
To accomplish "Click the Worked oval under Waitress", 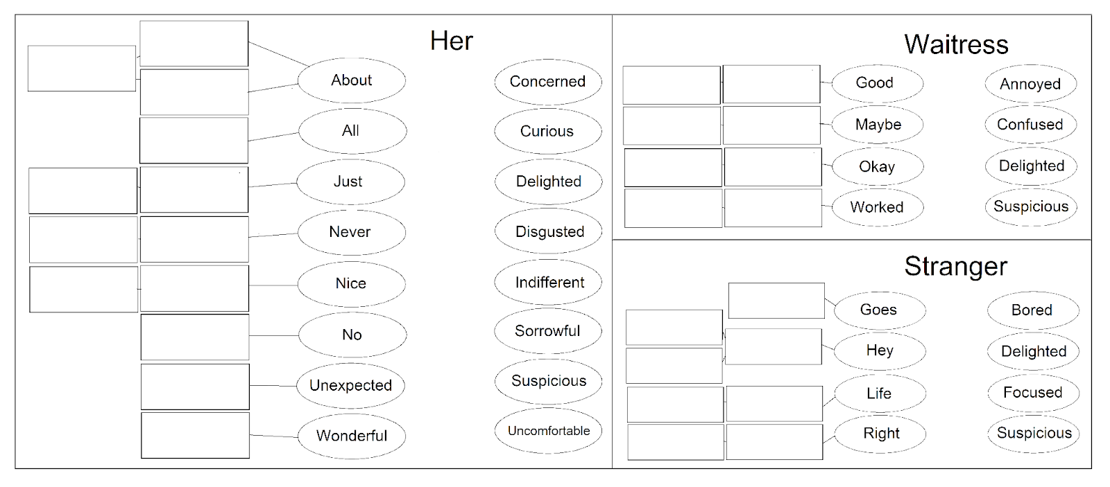I will click(878, 207).
